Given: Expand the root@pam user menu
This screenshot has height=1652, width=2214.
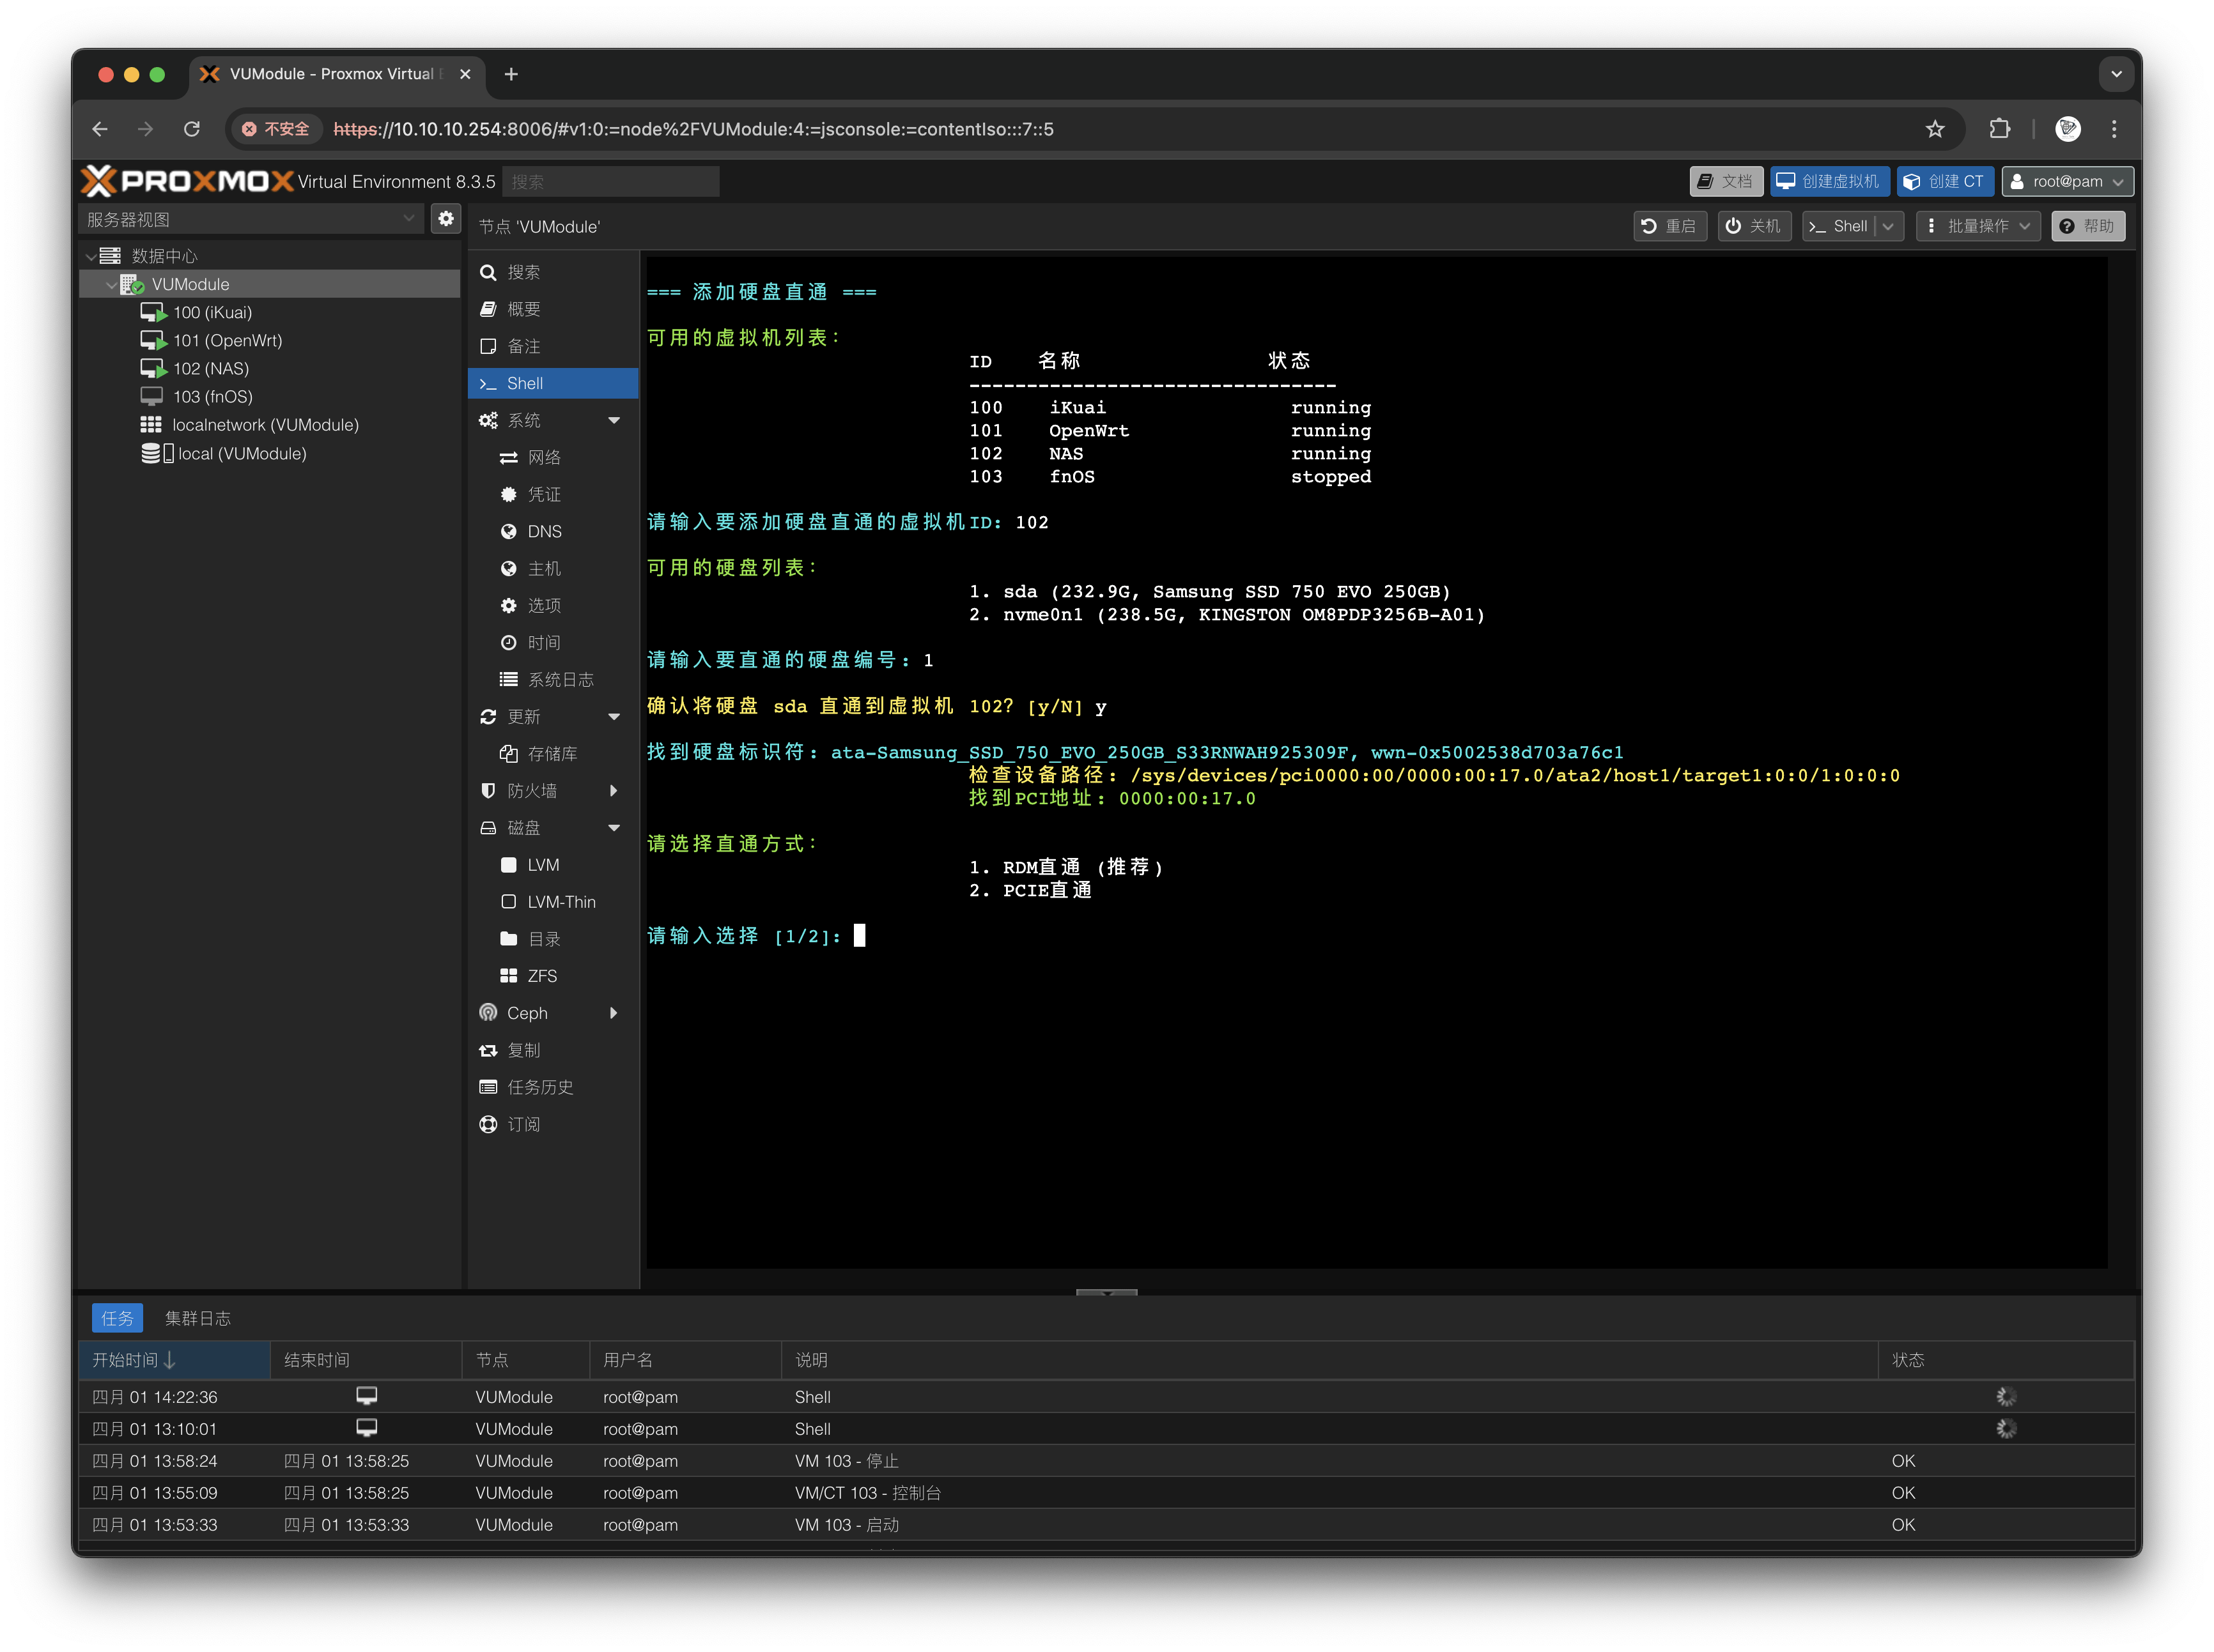Looking at the screenshot, I should click(2067, 181).
